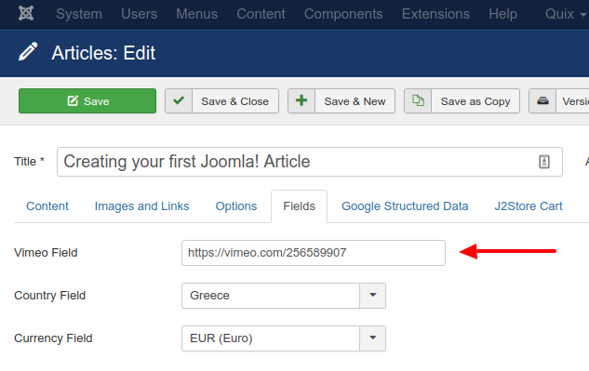Click the Country Field dropdown arrow
Image resolution: width=589 pixels, height=371 pixels.
click(372, 296)
